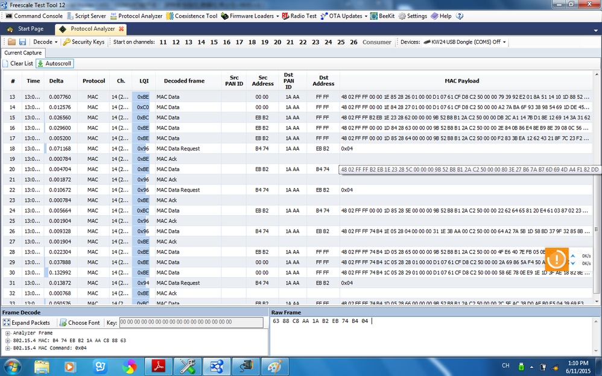The width and height of the screenshot is (602, 376).
Task: Open the Paint taskbar icon
Action: pos(275,367)
